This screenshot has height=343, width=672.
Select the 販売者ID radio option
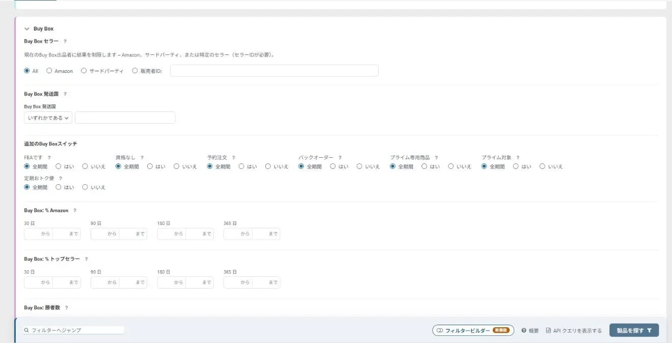pyautogui.click(x=135, y=71)
